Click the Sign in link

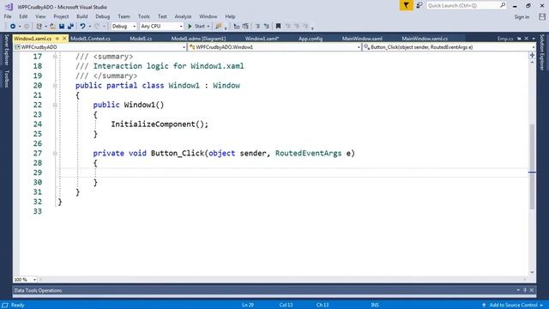pyautogui.click(x=522, y=17)
